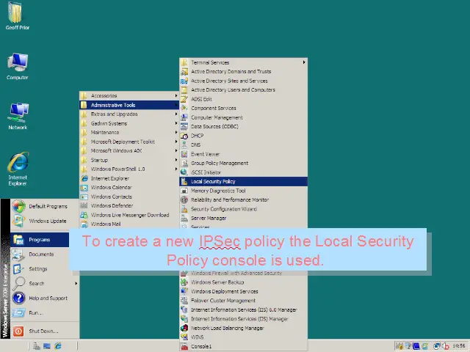Click Internet Explorer quick launch icon
This screenshot has width=470, height=352.
click(x=57, y=346)
